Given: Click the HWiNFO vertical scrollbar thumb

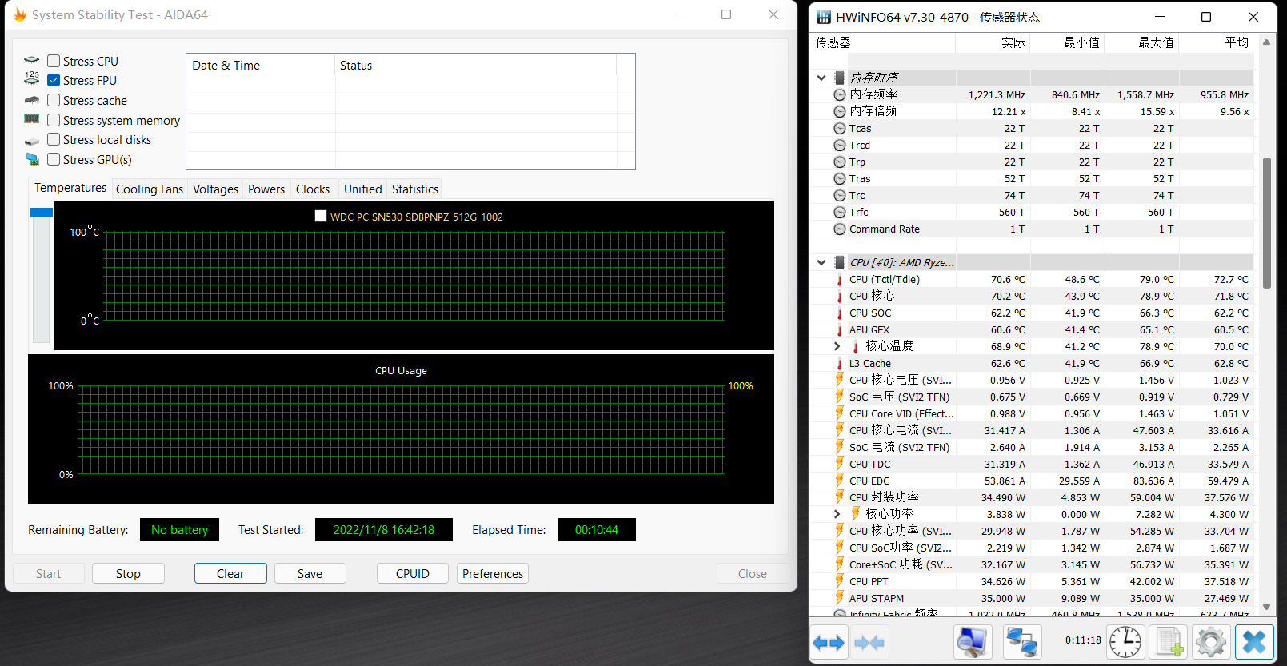Looking at the screenshot, I should coord(1267,222).
